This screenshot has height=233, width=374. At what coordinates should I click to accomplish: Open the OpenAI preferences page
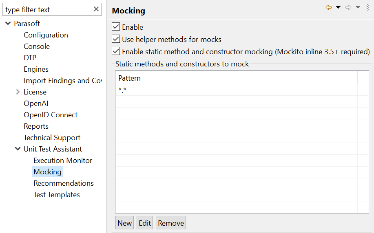pos(36,103)
